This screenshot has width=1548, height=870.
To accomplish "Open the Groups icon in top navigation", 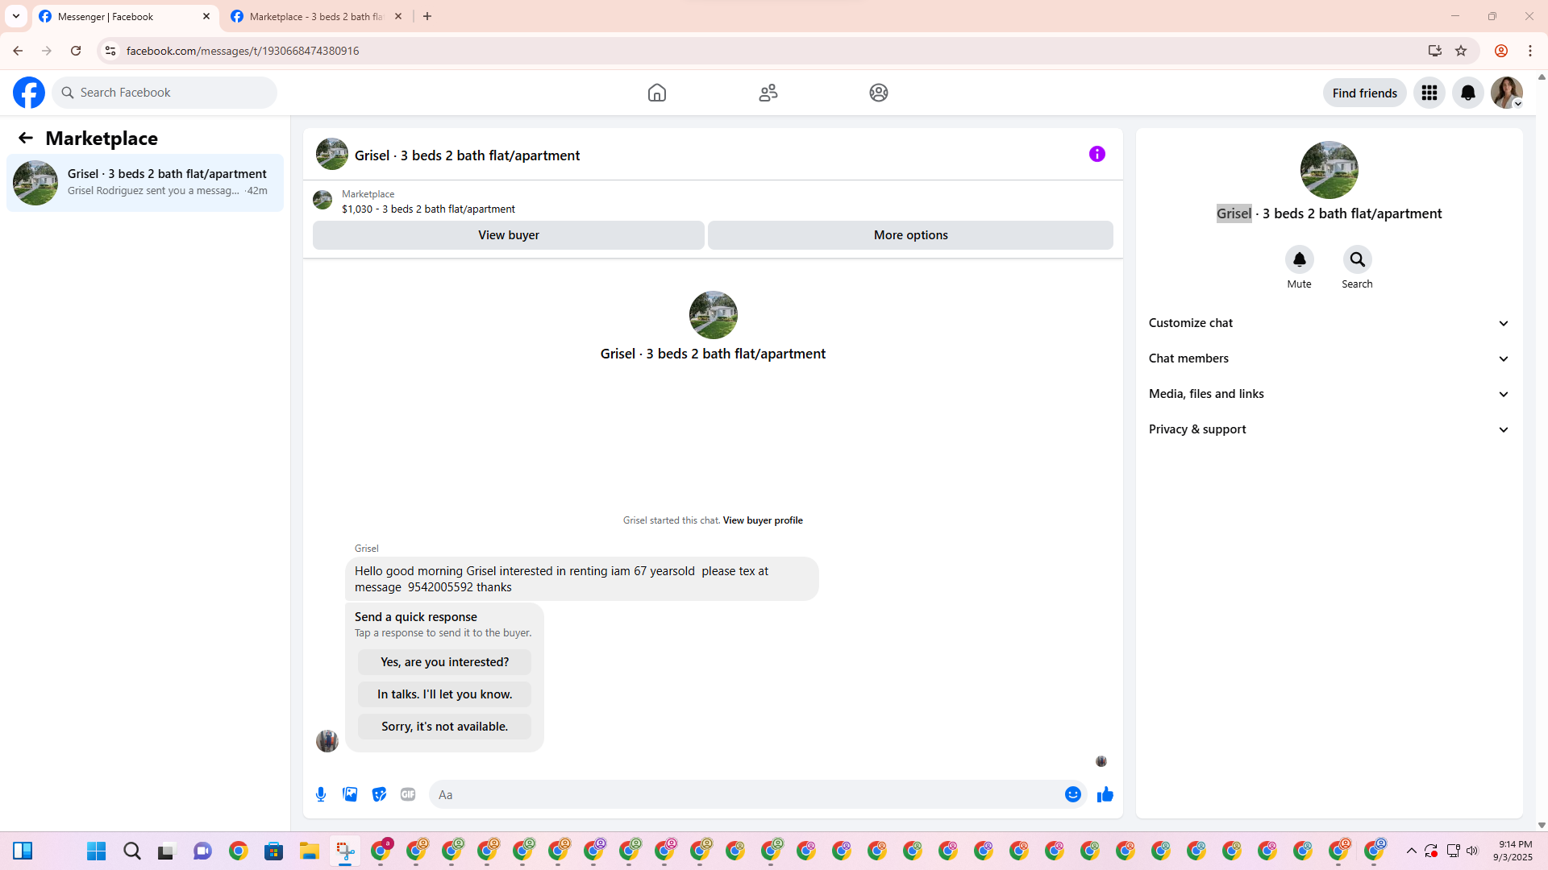I will click(x=879, y=93).
